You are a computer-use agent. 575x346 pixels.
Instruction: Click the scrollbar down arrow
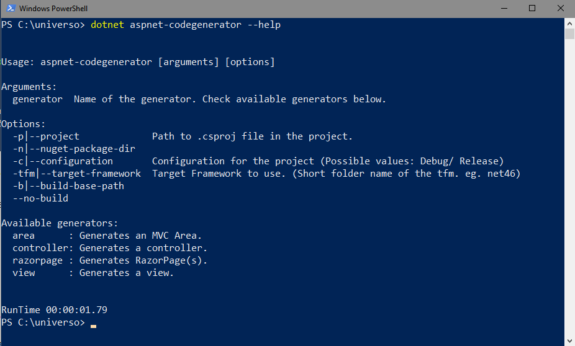pos(569,341)
